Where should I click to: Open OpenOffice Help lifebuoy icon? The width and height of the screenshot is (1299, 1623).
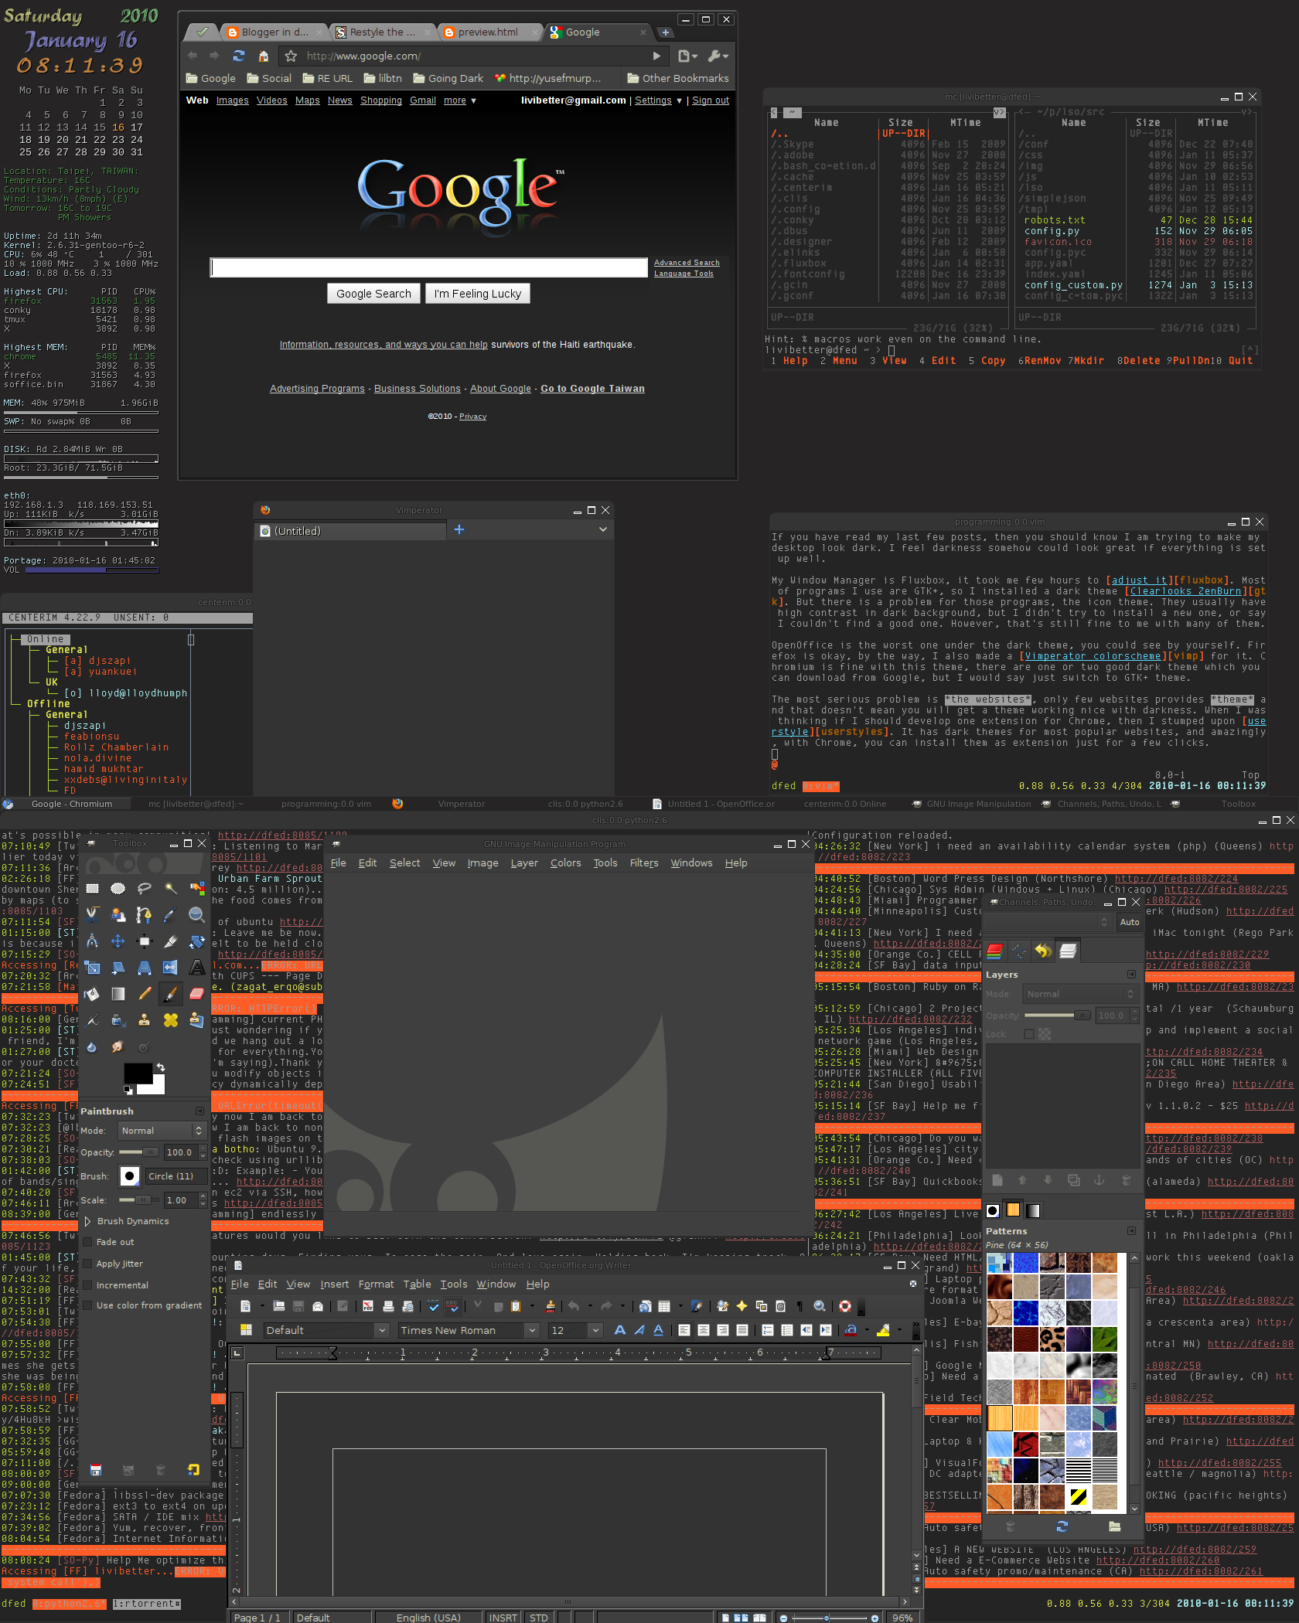(x=845, y=1306)
